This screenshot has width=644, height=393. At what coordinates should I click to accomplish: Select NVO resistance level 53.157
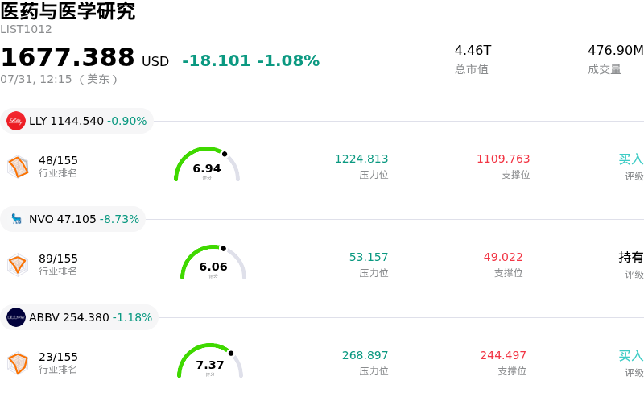tap(369, 257)
